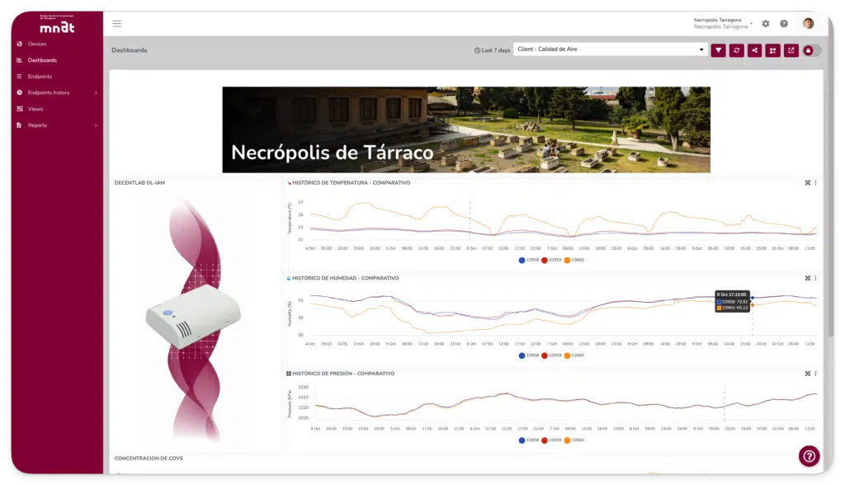
Task: Open the user profile avatar
Action: click(x=808, y=24)
